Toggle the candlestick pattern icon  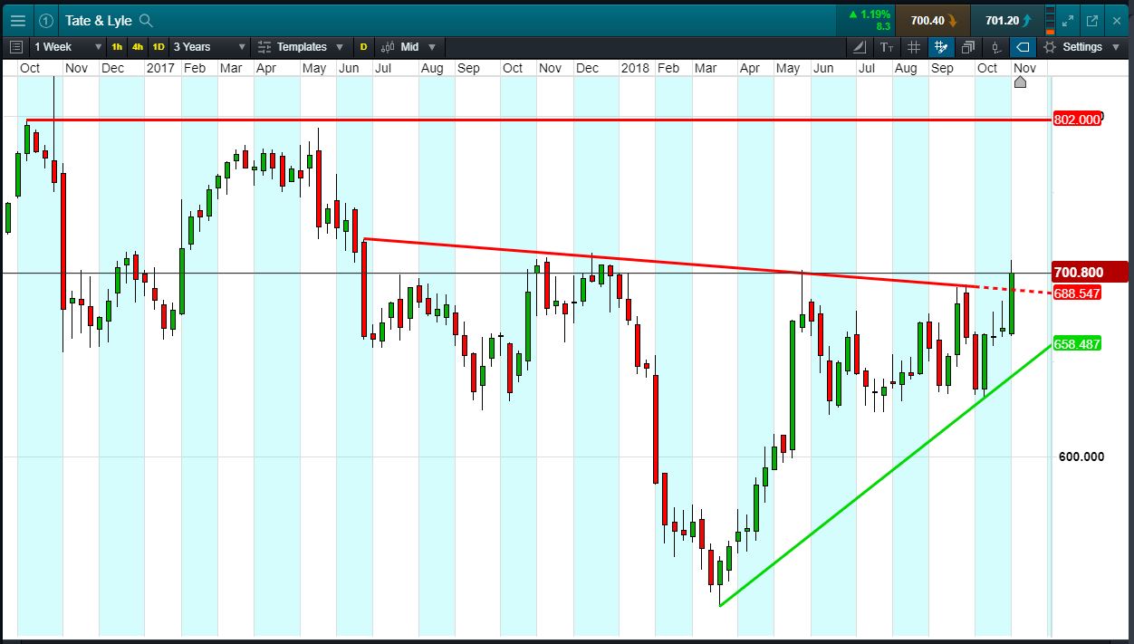(x=995, y=47)
